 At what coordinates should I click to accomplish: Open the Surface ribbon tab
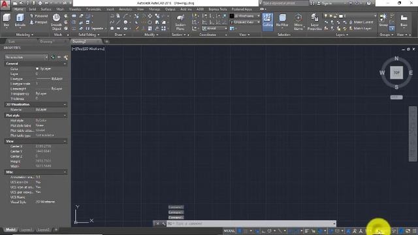[x=46, y=9]
